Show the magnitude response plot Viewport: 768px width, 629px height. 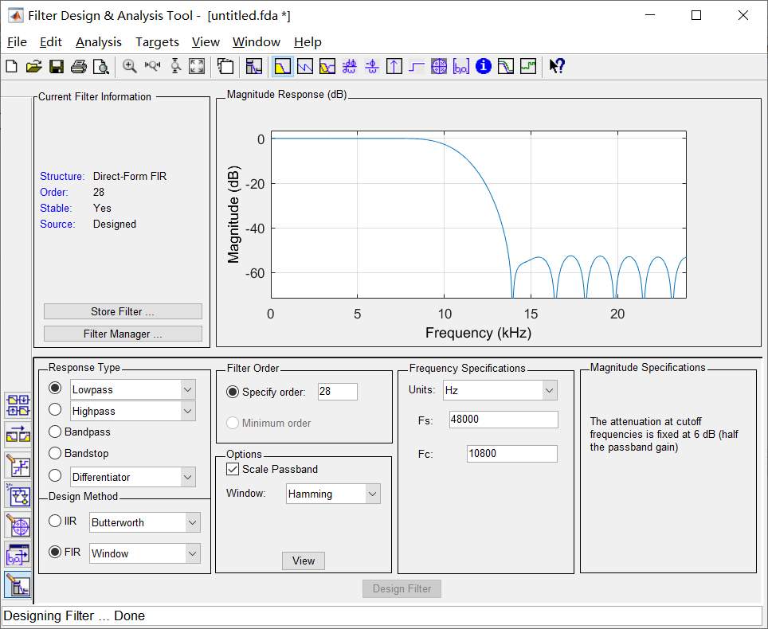[282, 66]
